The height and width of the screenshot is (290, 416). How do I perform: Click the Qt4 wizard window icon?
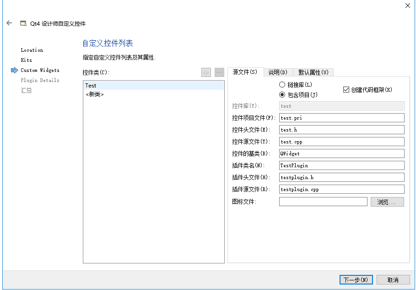click(x=23, y=23)
